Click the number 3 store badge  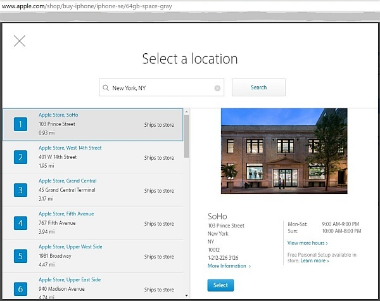tap(20, 190)
